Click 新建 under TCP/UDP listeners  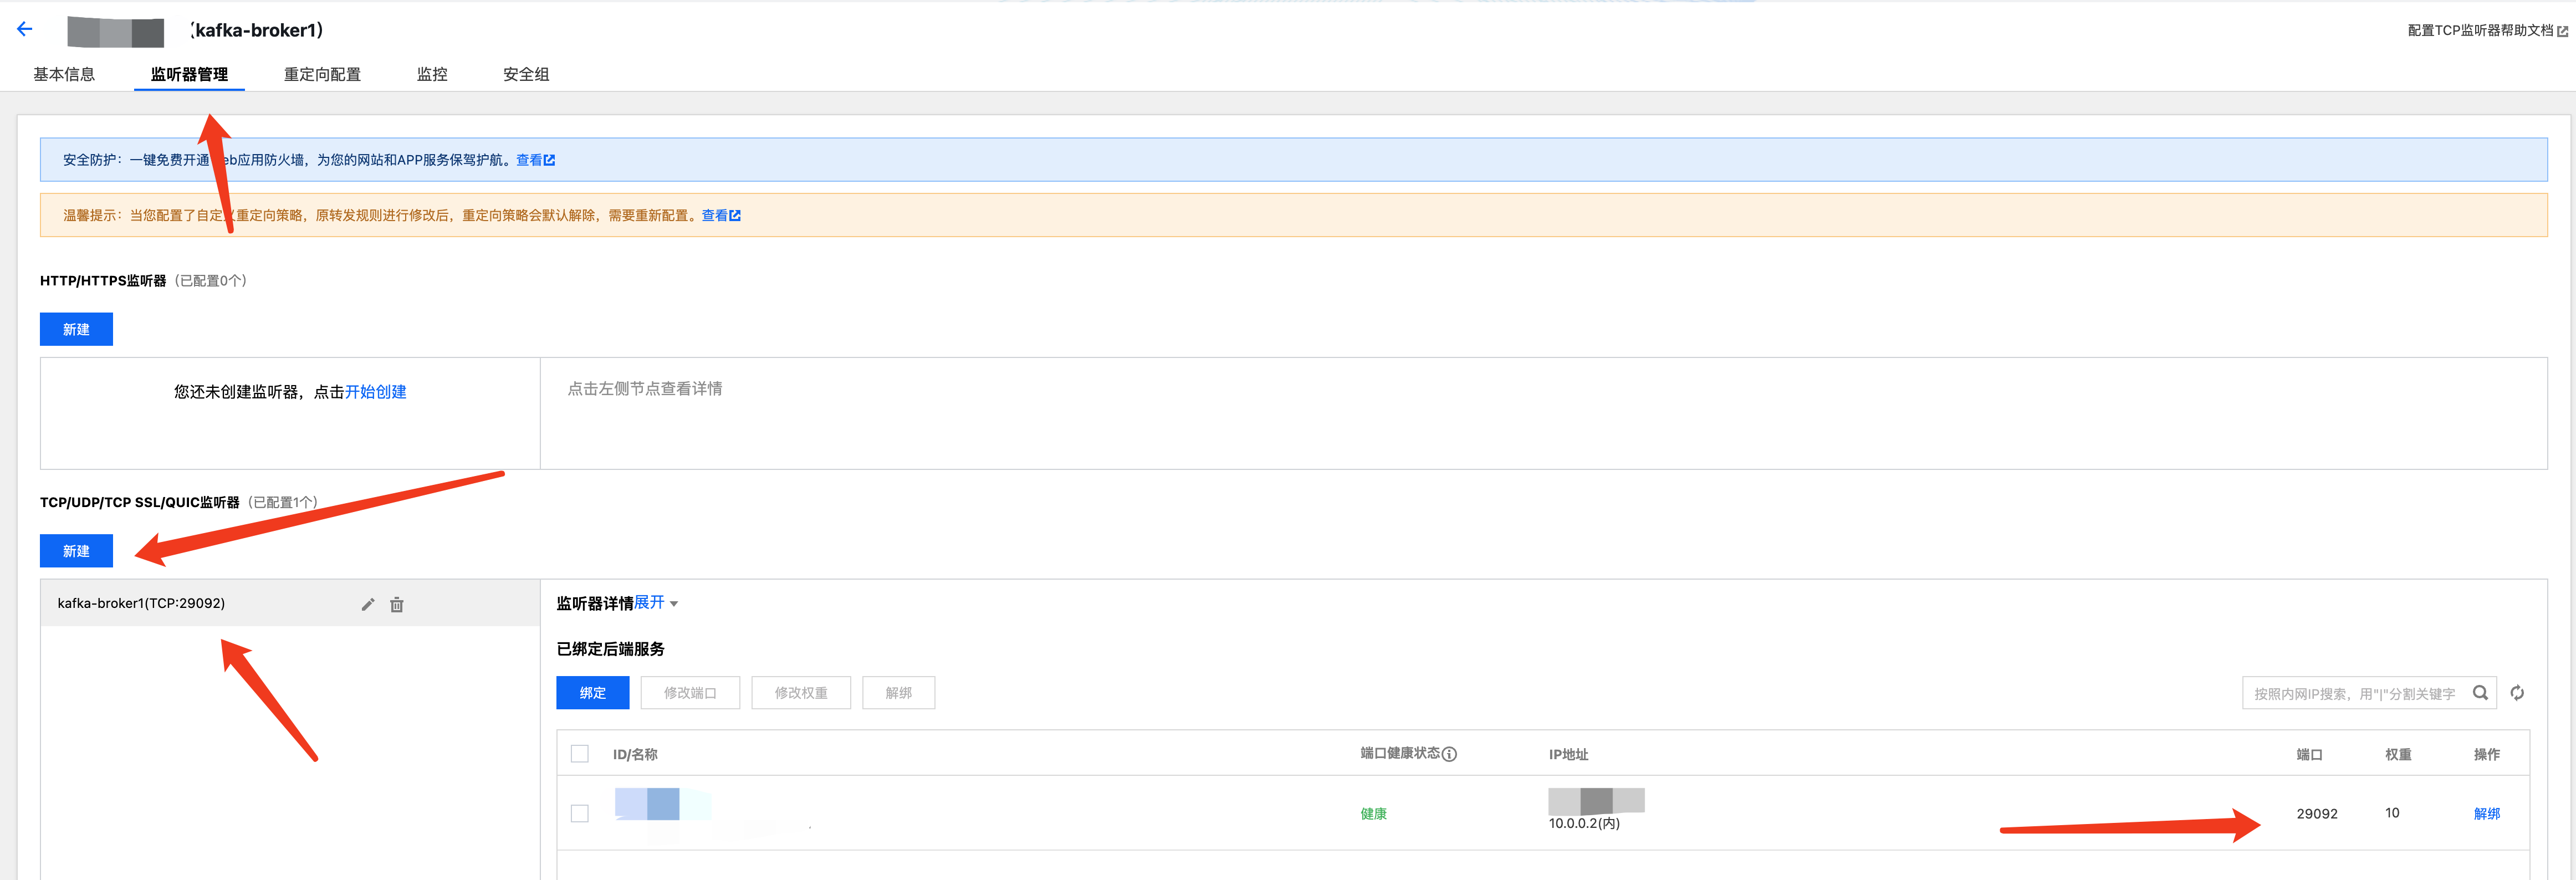pos(76,551)
